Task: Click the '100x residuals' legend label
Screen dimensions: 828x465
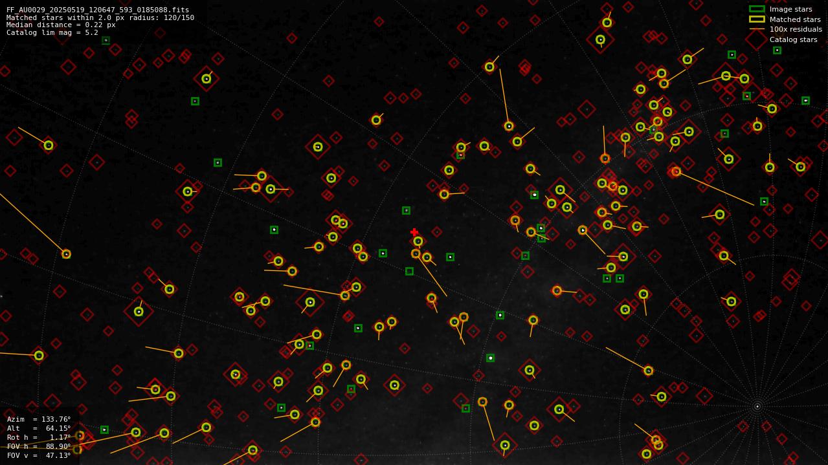Action: pyautogui.click(x=796, y=29)
